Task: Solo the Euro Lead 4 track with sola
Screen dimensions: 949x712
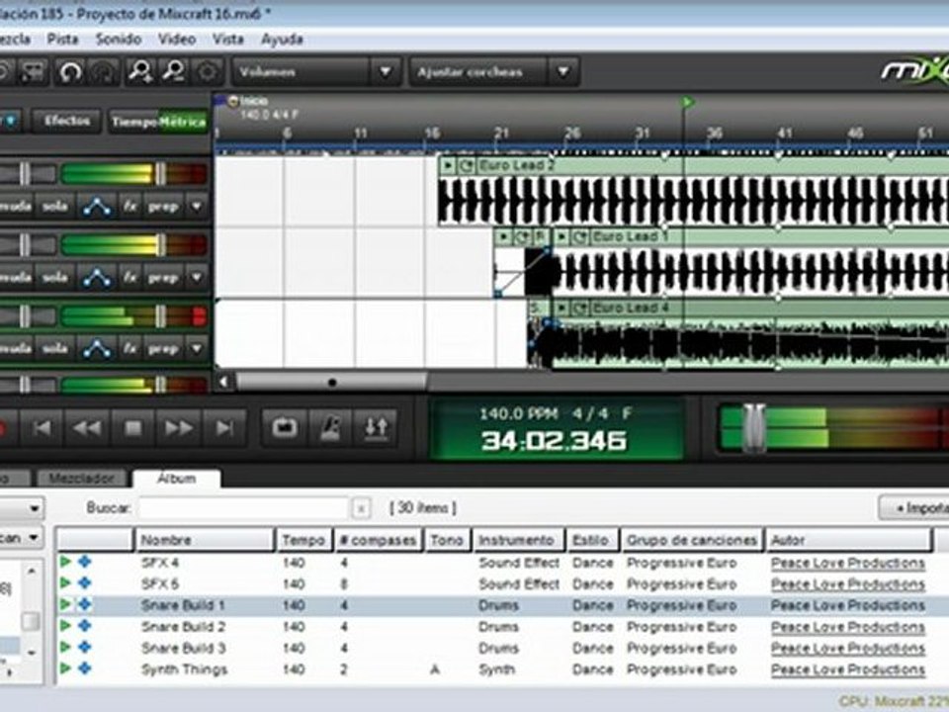Action: [x=55, y=349]
